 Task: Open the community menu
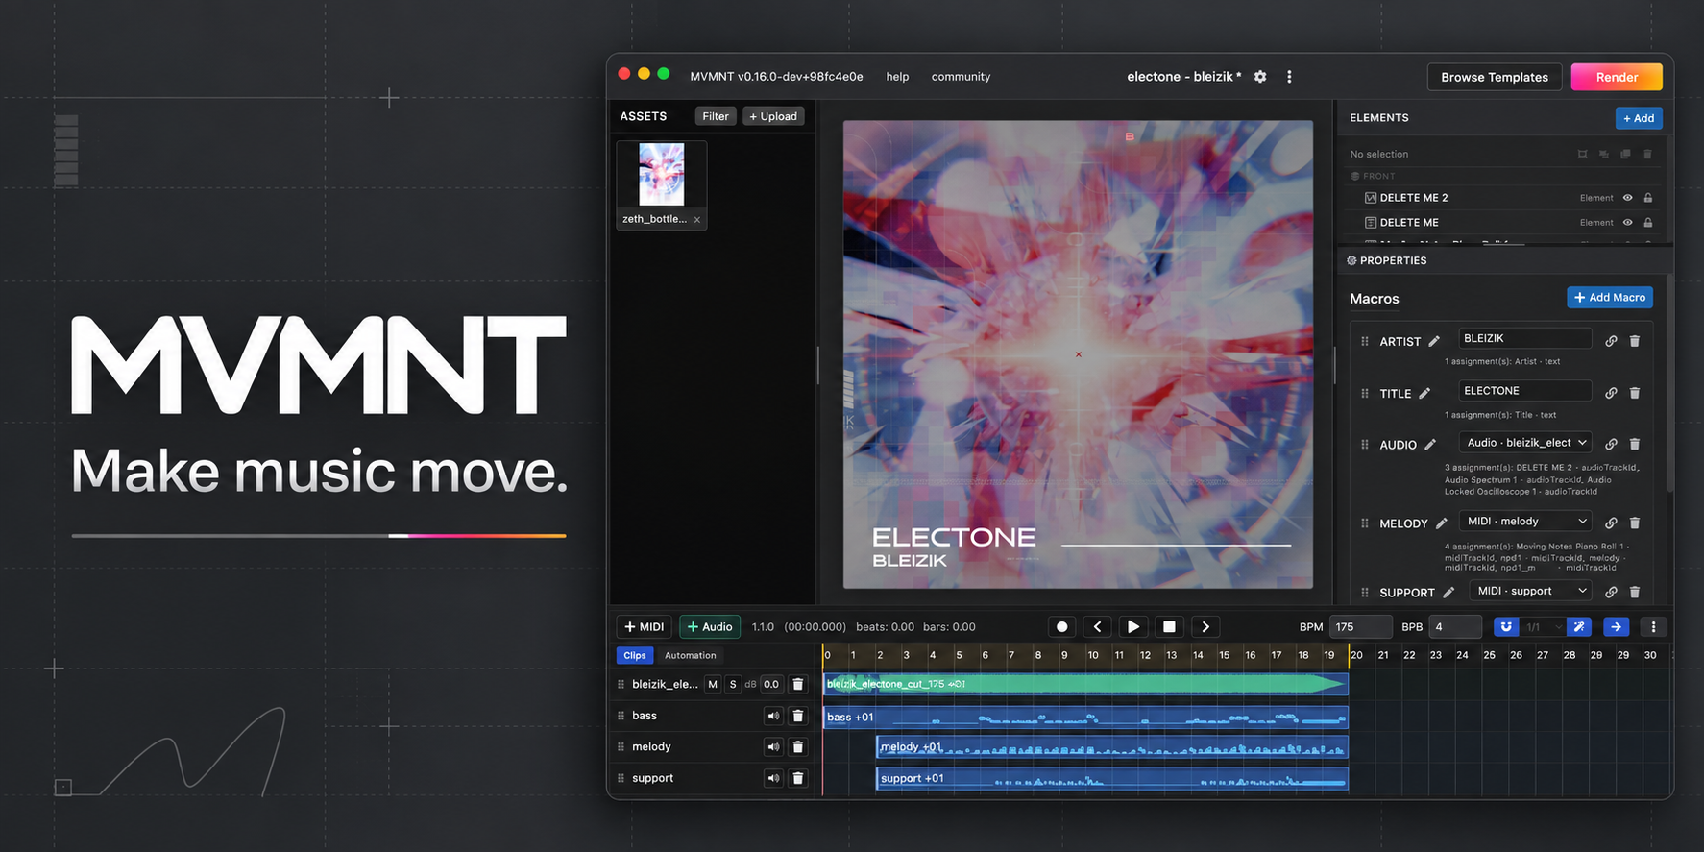[961, 77]
